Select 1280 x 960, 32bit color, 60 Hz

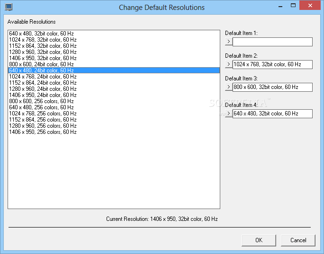coord(114,52)
